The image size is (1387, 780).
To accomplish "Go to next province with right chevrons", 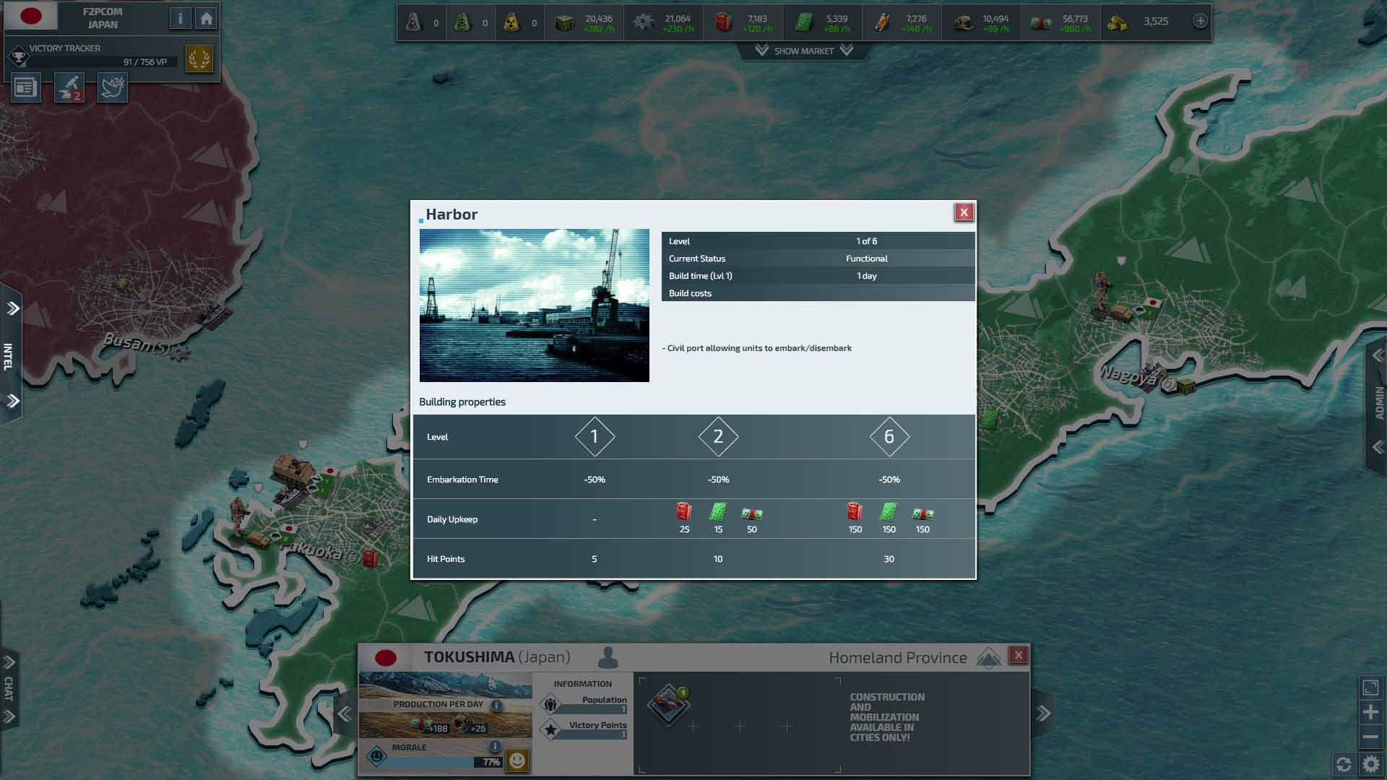I will [1043, 714].
